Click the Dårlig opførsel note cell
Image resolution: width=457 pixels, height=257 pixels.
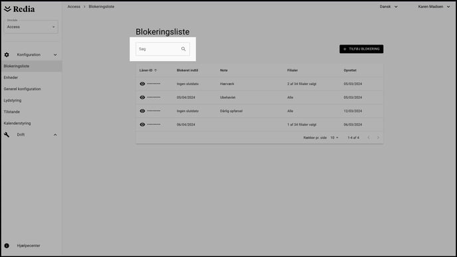[231, 111]
